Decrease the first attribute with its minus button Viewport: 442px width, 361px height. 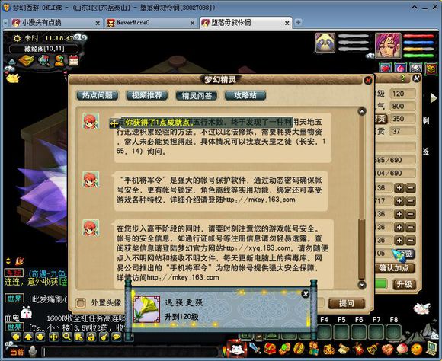pyautogui.click(x=411, y=187)
